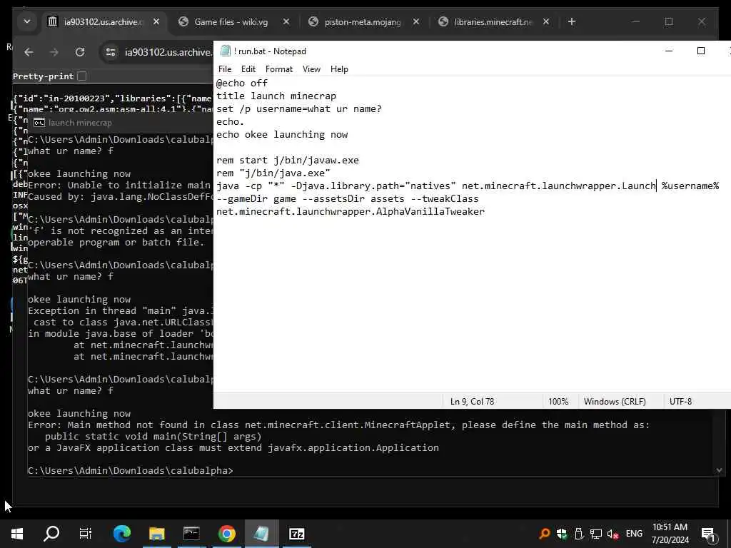
Task: Open Windows Search from the taskbar
Action: tap(51, 534)
